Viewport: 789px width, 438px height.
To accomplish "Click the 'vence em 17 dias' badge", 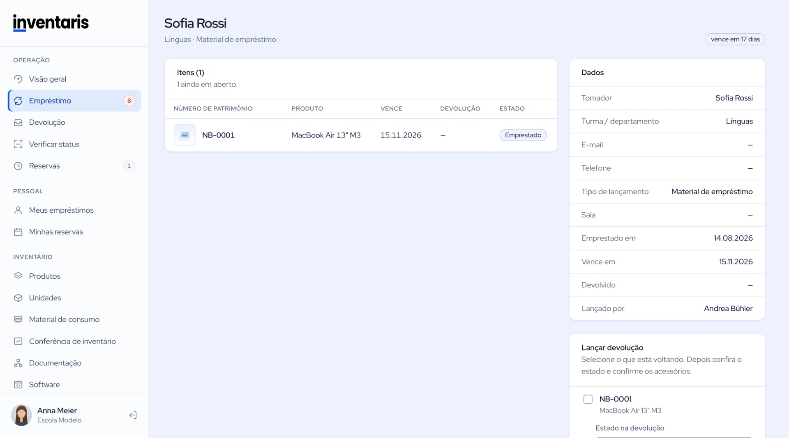I will point(735,39).
